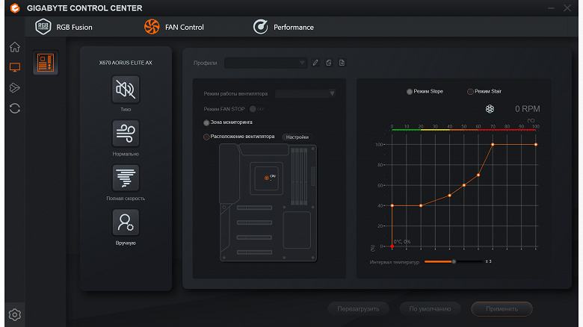Click the Применить button
583x327 pixels.
(x=502, y=309)
